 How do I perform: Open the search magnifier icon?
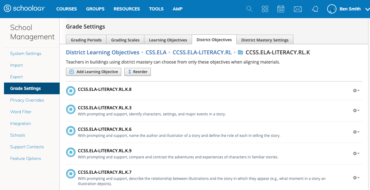tap(249, 9)
